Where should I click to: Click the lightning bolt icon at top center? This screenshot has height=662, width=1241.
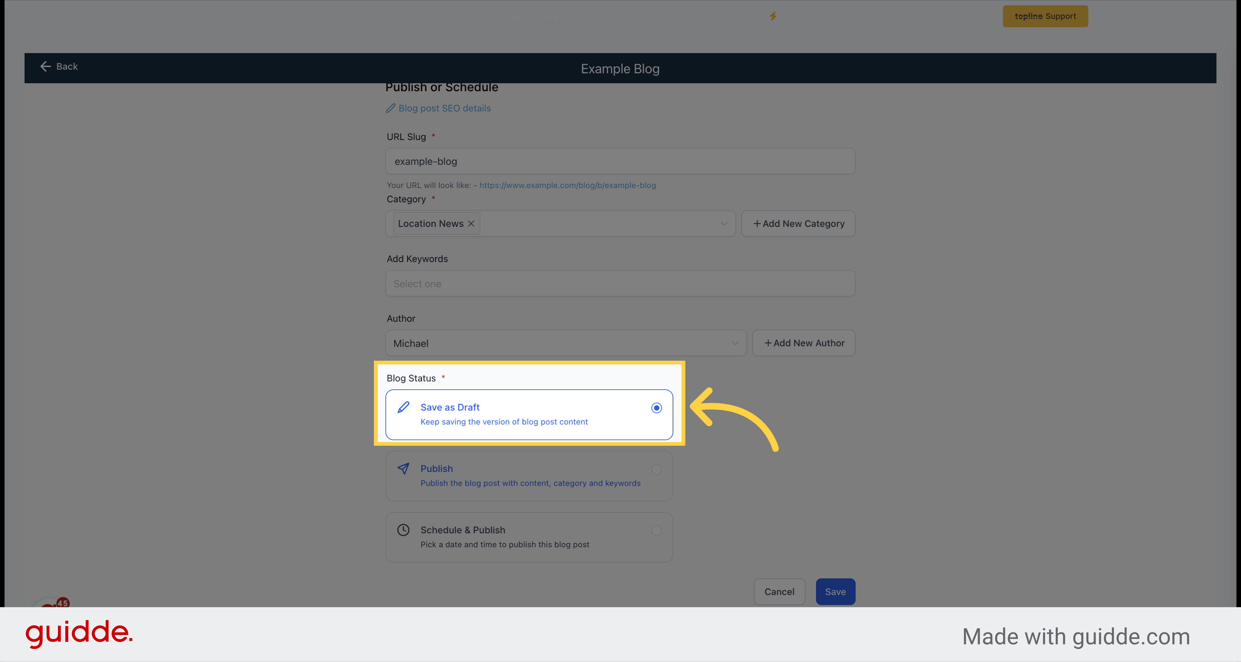772,15
